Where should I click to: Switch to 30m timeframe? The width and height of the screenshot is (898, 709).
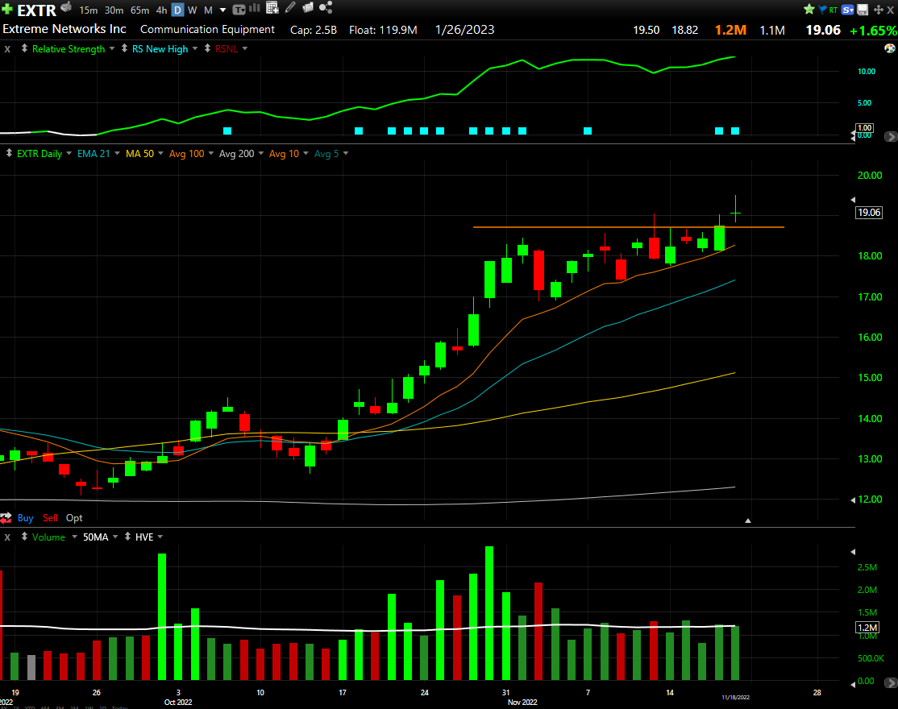[114, 10]
